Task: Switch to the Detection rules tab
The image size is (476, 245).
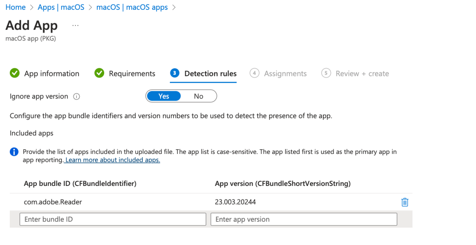Action: point(210,73)
